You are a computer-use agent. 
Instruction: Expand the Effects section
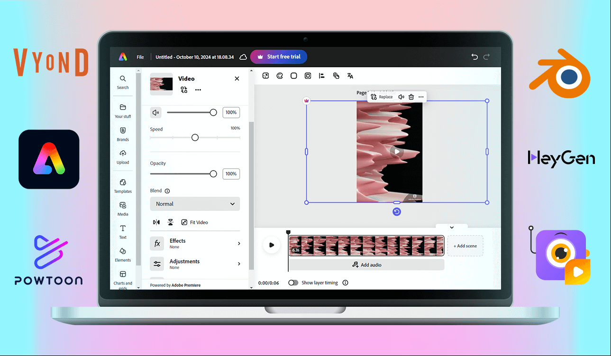pos(195,243)
